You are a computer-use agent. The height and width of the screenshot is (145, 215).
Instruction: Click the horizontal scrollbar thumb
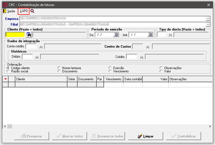coord(10,126)
